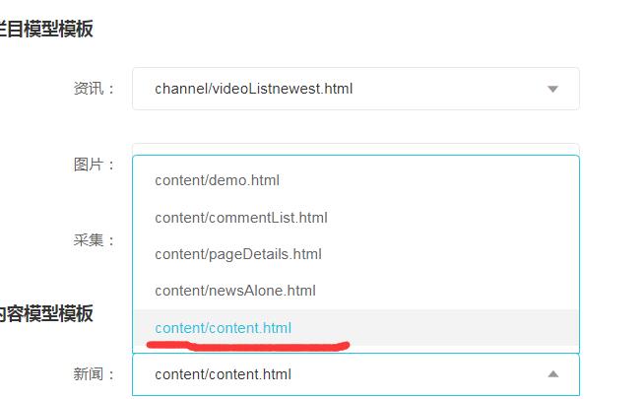Click the partly hidden 图片 select box
This screenshot has width=643, height=399.
354,149
